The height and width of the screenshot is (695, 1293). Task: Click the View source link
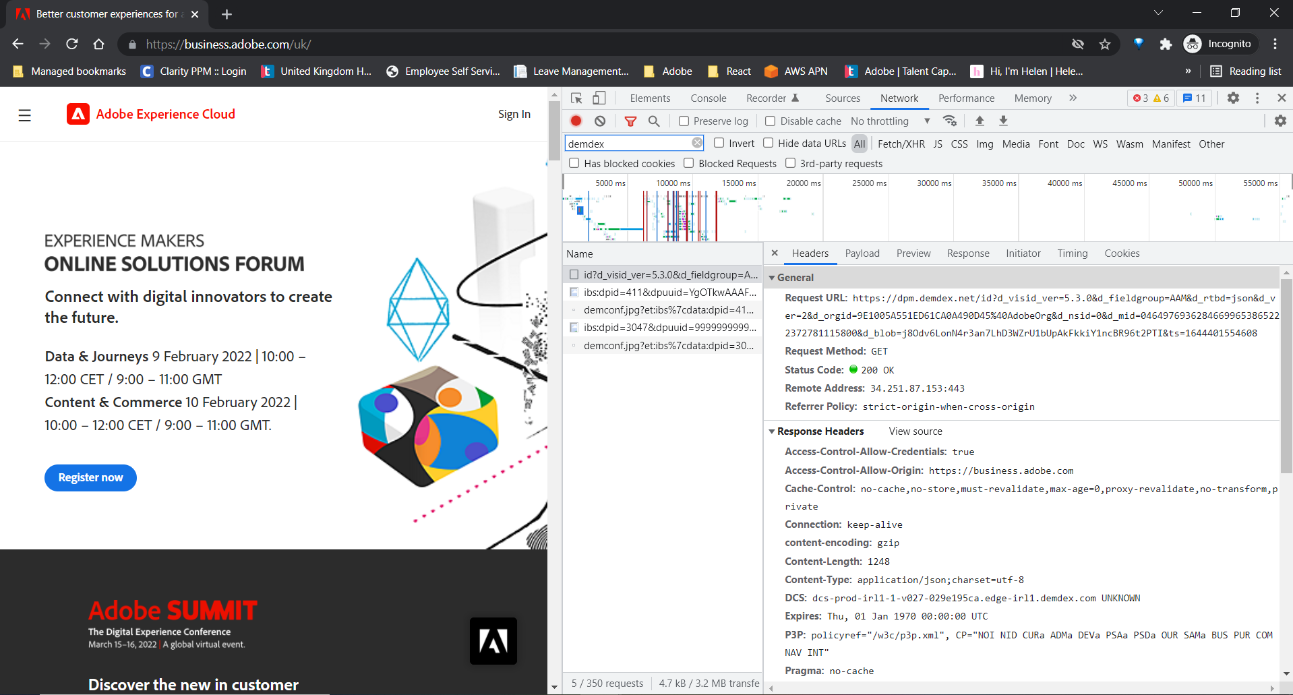(914, 431)
